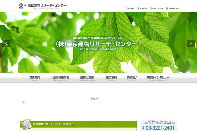Select the third slider pagination dot
This screenshot has height=131, width=197.
(99, 67)
